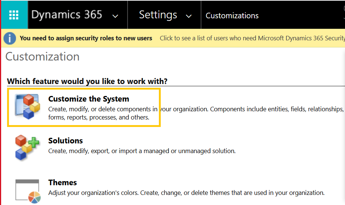Select the Customizations breadcrumb

click(232, 16)
